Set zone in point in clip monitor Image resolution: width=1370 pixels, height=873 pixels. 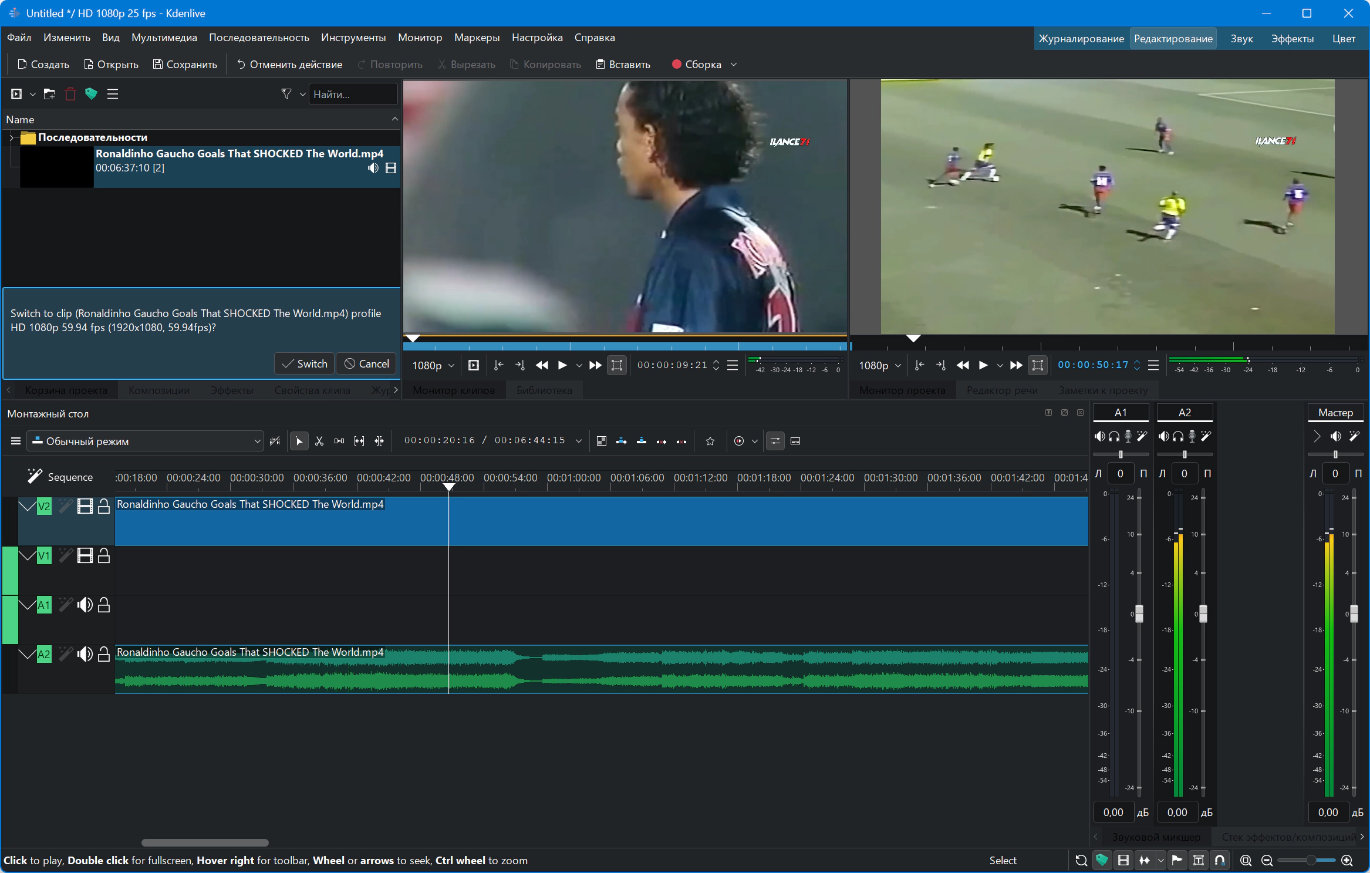498,365
